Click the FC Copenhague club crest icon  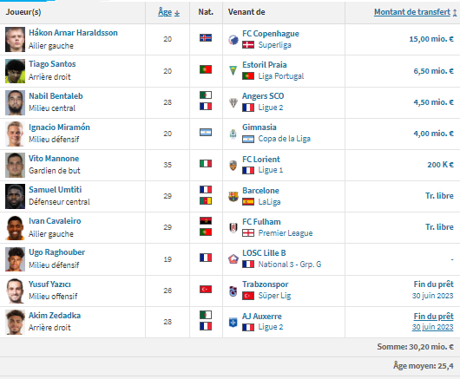233,40
